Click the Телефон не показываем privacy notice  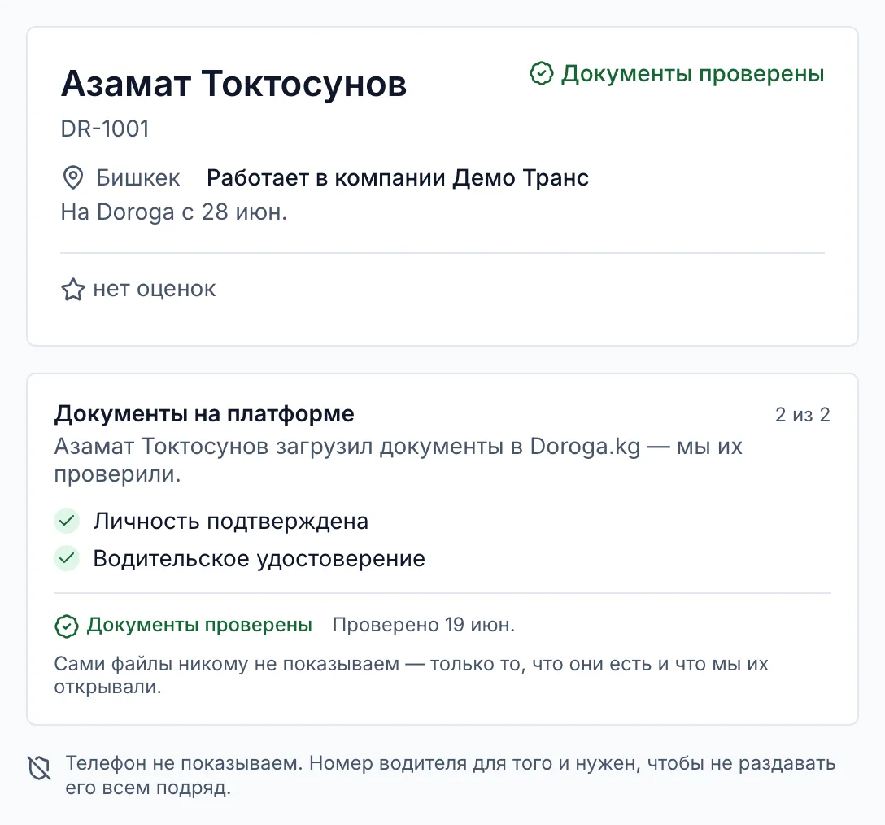tap(451, 775)
